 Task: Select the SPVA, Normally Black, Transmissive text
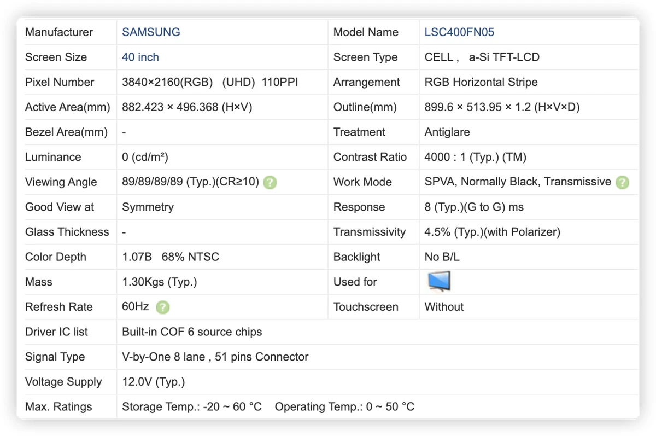[518, 182]
